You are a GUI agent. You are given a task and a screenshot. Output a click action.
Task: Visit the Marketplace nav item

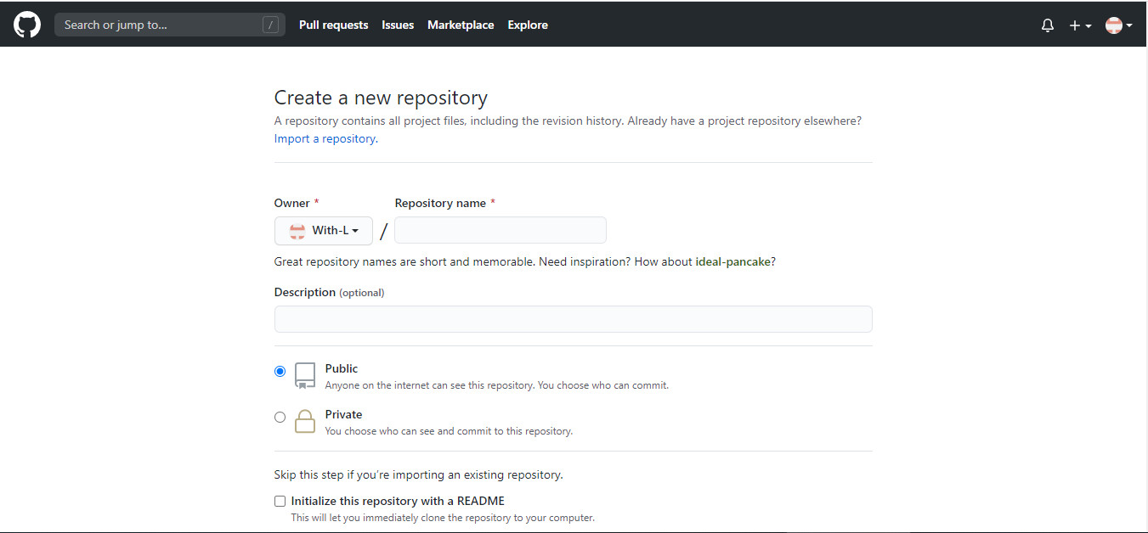[x=461, y=25]
